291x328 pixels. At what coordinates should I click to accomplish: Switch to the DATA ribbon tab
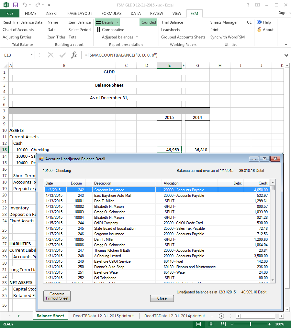(x=136, y=13)
